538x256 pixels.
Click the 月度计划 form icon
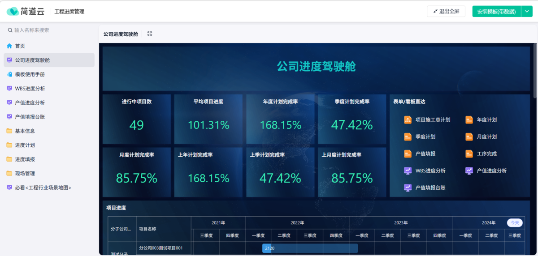point(469,137)
